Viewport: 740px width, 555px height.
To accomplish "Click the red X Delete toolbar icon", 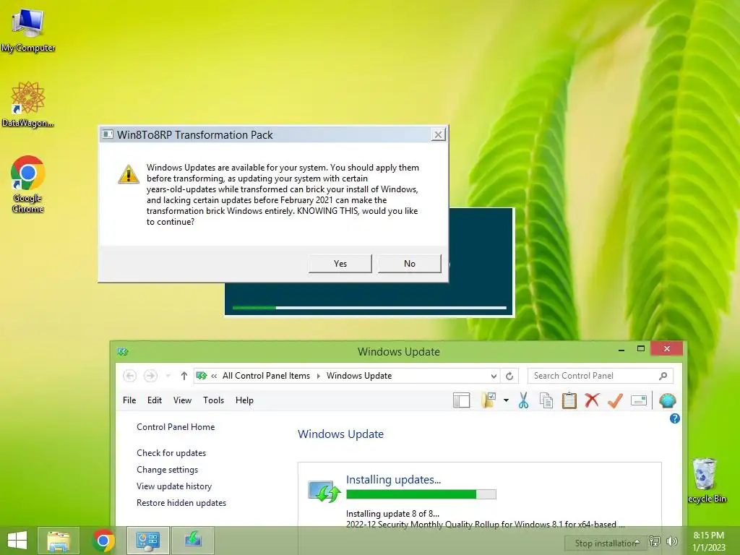I will [592, 400].
